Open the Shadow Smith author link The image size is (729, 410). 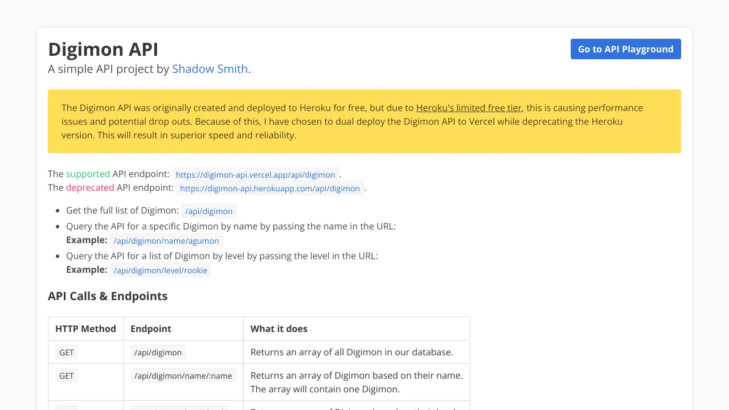[210, 69]
